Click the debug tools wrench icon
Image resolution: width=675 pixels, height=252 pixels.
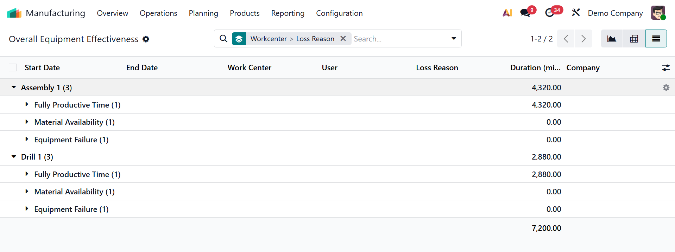tap(576, 13)
